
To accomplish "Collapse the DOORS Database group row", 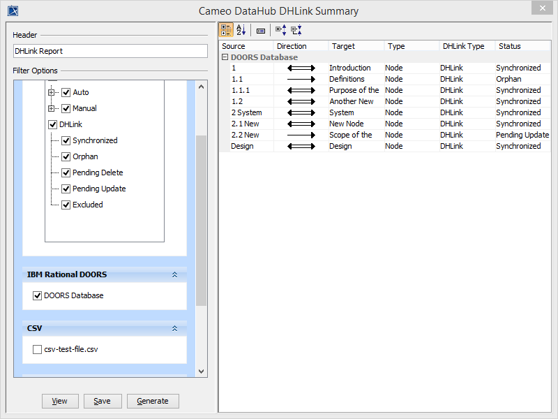I will coord(225,57).
